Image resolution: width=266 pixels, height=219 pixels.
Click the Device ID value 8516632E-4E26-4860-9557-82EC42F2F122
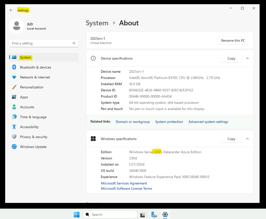click(161, 90)
